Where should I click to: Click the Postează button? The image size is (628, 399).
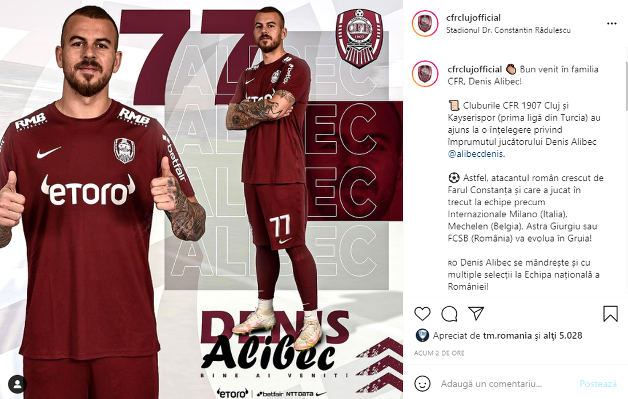click(x=598, y=384)
